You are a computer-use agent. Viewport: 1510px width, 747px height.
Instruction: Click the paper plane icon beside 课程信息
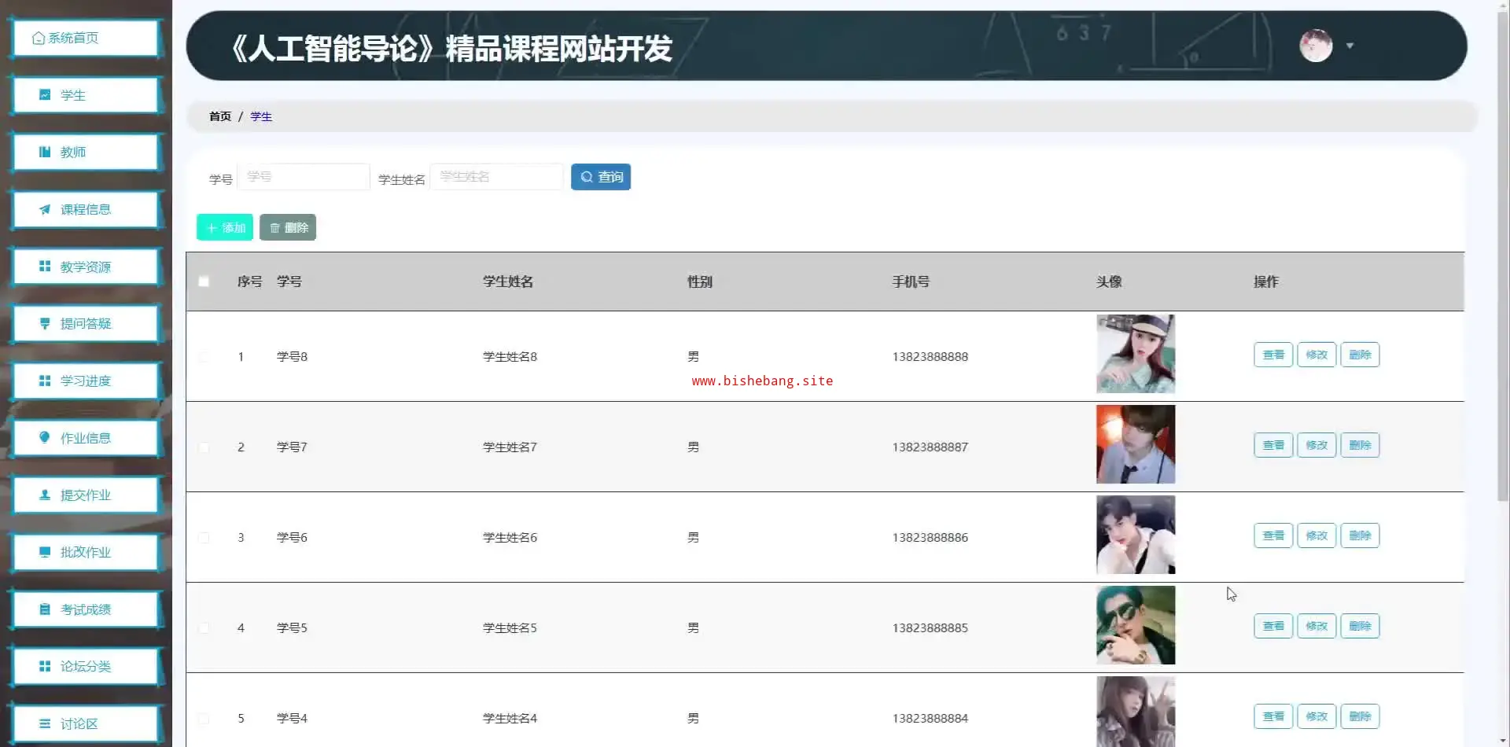45,209
